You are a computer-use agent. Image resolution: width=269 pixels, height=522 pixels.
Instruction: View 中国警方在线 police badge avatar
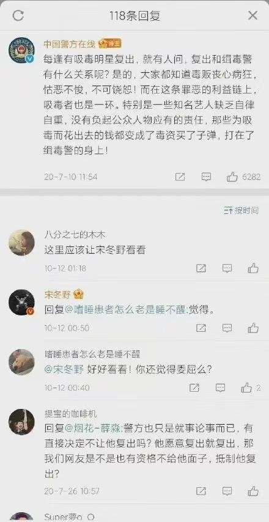pyautogui.click(x=21, y=50)
